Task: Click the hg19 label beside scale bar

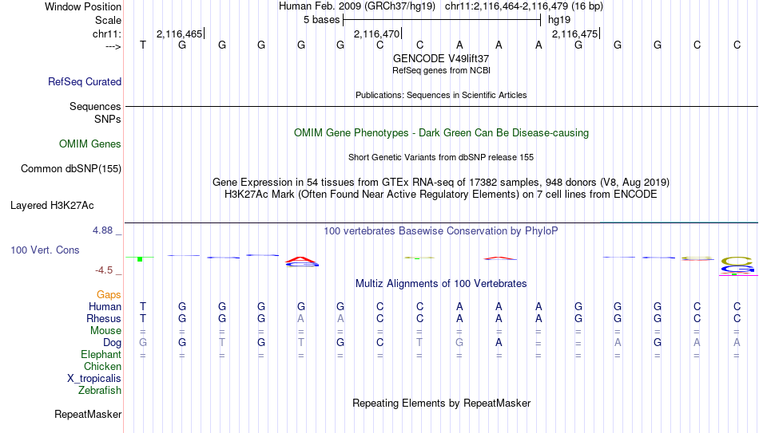Action: tap(559, 20)
